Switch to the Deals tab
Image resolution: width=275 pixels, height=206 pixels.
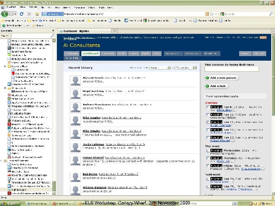[x=146, y=53]
